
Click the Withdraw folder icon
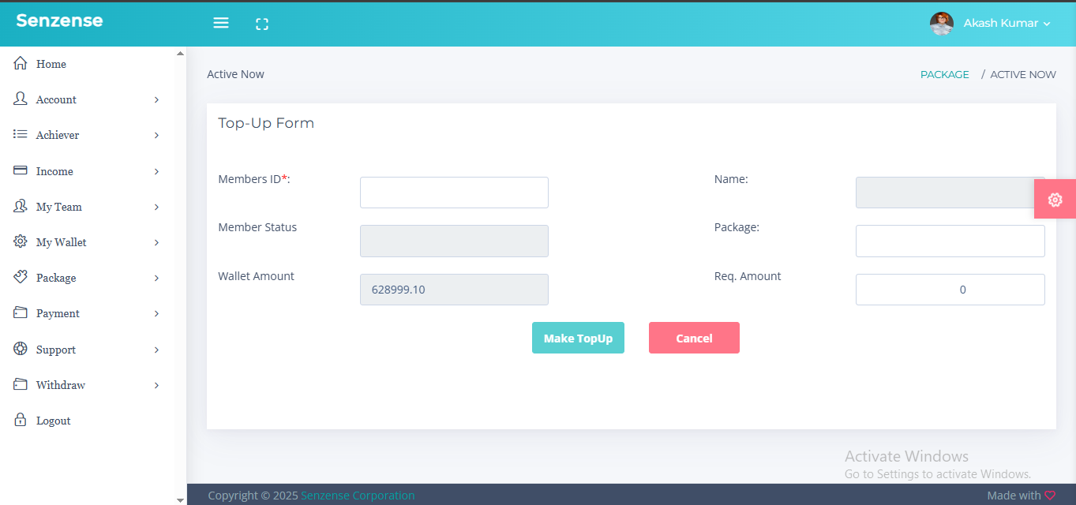[21, 384]
